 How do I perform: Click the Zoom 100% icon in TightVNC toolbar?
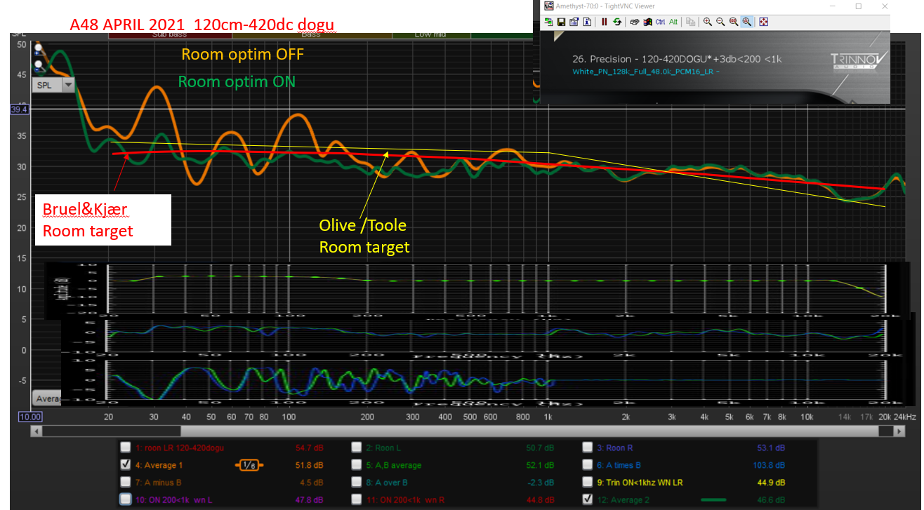pos(734,22)
